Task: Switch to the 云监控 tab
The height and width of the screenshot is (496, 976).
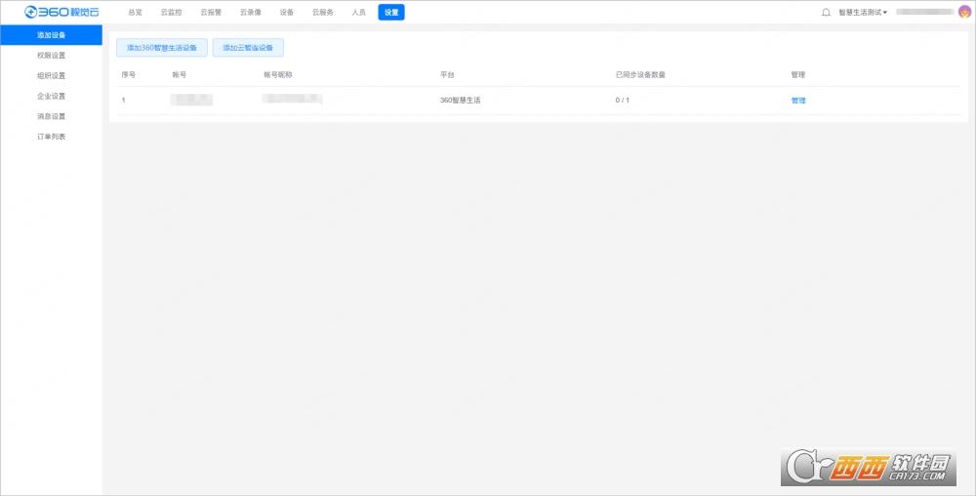Action: click(171, 12)
